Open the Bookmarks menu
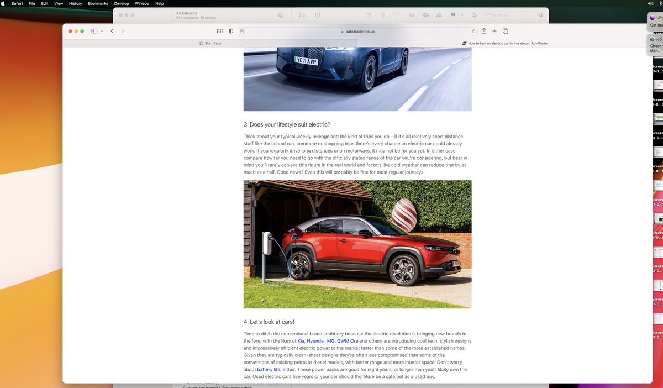The height and width of the screenshot is (388, 663). (98, 3)
